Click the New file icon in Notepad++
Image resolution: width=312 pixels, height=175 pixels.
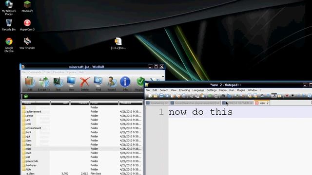tap(150, 96)
